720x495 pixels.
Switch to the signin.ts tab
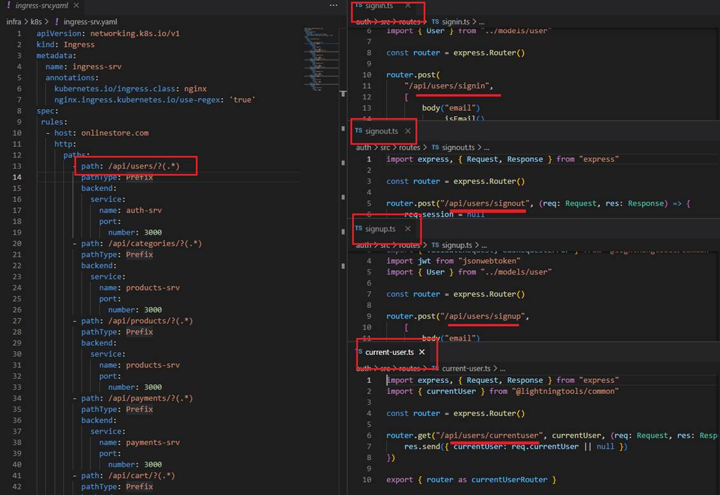click(379, 6)
